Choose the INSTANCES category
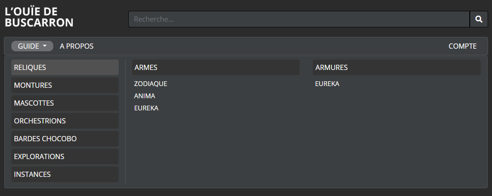The height and width of the screenshot is (196, 492). pyautogui.click(x=65, y=174)
